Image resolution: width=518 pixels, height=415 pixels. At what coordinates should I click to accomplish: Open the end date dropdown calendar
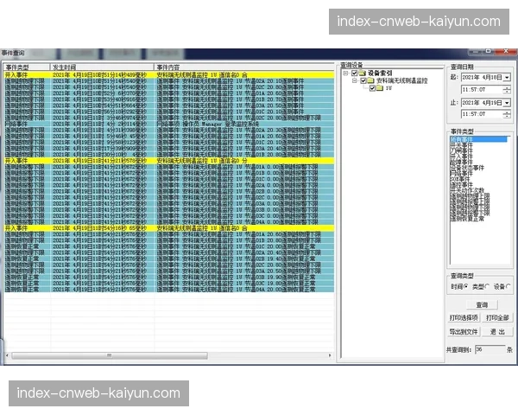[507, 103]
